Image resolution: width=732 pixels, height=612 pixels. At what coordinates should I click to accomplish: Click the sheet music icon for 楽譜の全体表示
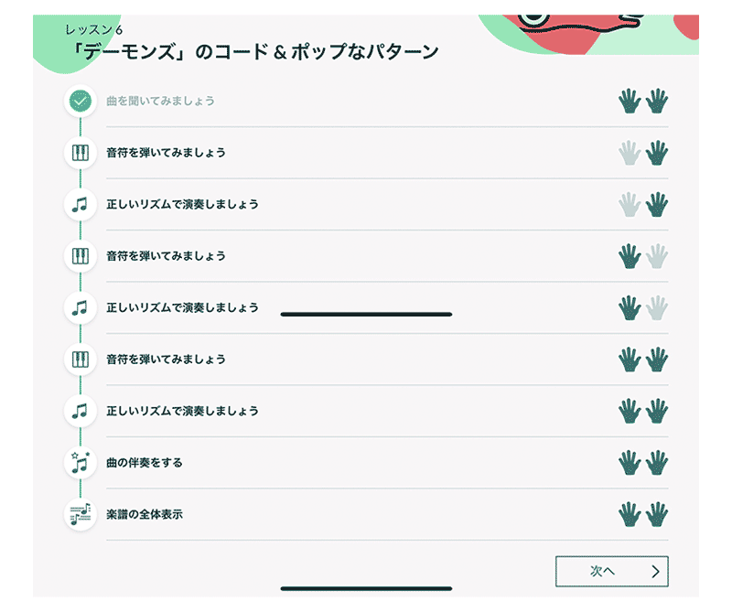point(81,514)
